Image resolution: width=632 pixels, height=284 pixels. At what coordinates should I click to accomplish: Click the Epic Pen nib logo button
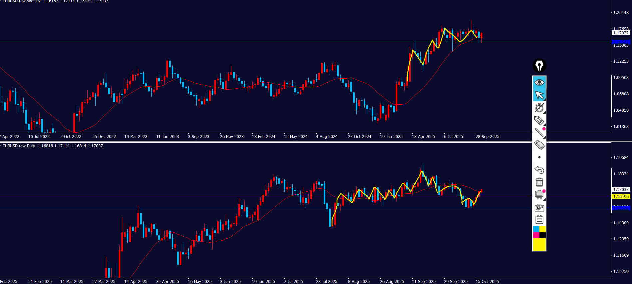[539, 66]
